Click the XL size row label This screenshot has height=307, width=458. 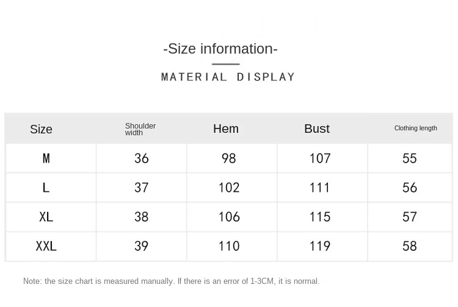46,217
